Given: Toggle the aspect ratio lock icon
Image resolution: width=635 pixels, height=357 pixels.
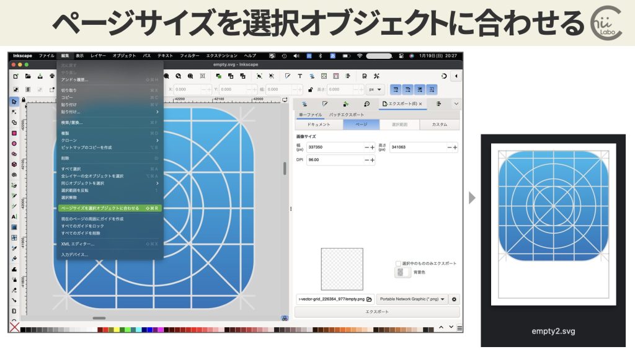Looking at the screenshot, I should click(309, 89).
